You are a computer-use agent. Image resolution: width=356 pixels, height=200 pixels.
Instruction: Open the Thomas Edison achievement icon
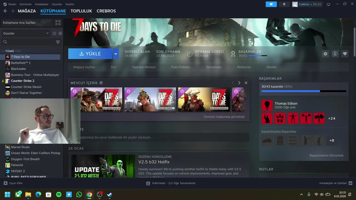coord(267,105)
